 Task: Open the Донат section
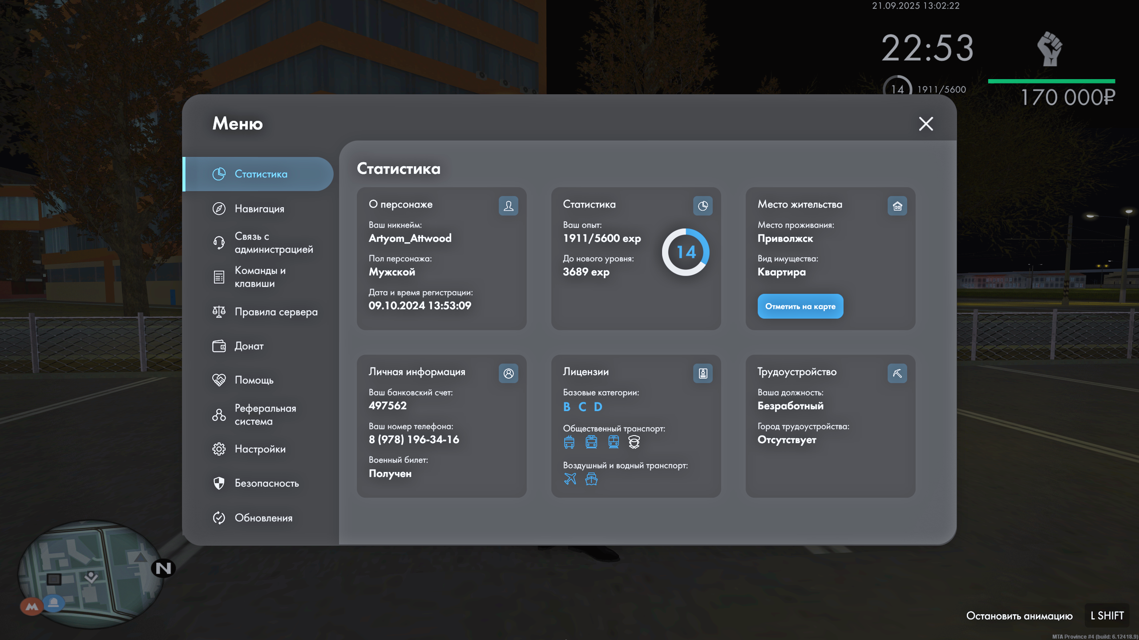[x=249, y=346]
